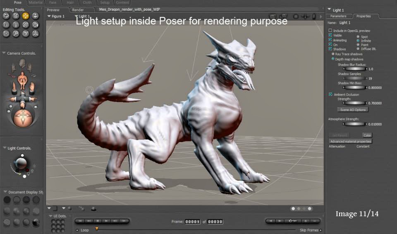Toggle the Ambient Occlusion checkbox

pos(330,94)
